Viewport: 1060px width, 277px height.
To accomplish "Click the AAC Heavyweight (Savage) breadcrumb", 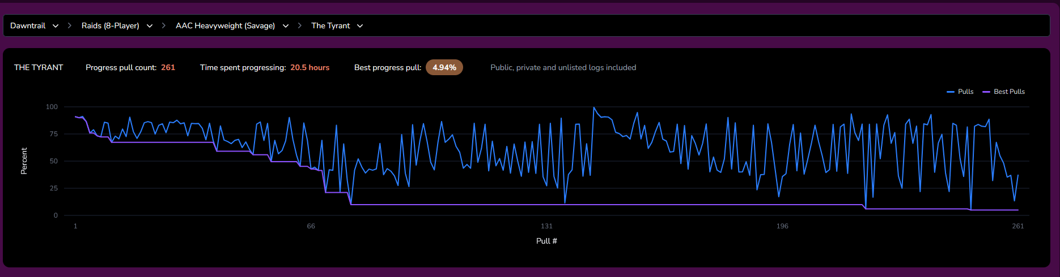I will [x=225, y=25].
